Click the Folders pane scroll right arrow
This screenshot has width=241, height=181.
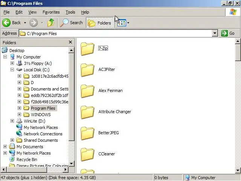(66, 169)
